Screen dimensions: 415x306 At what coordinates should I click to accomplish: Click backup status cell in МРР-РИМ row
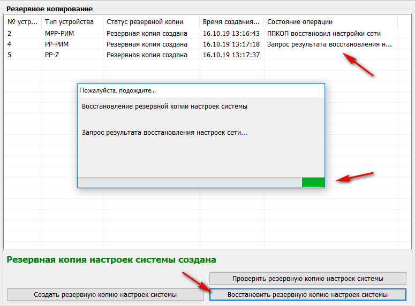pos(147,34)
